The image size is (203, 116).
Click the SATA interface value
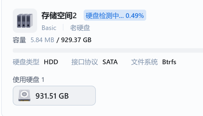tap(110, 62)
